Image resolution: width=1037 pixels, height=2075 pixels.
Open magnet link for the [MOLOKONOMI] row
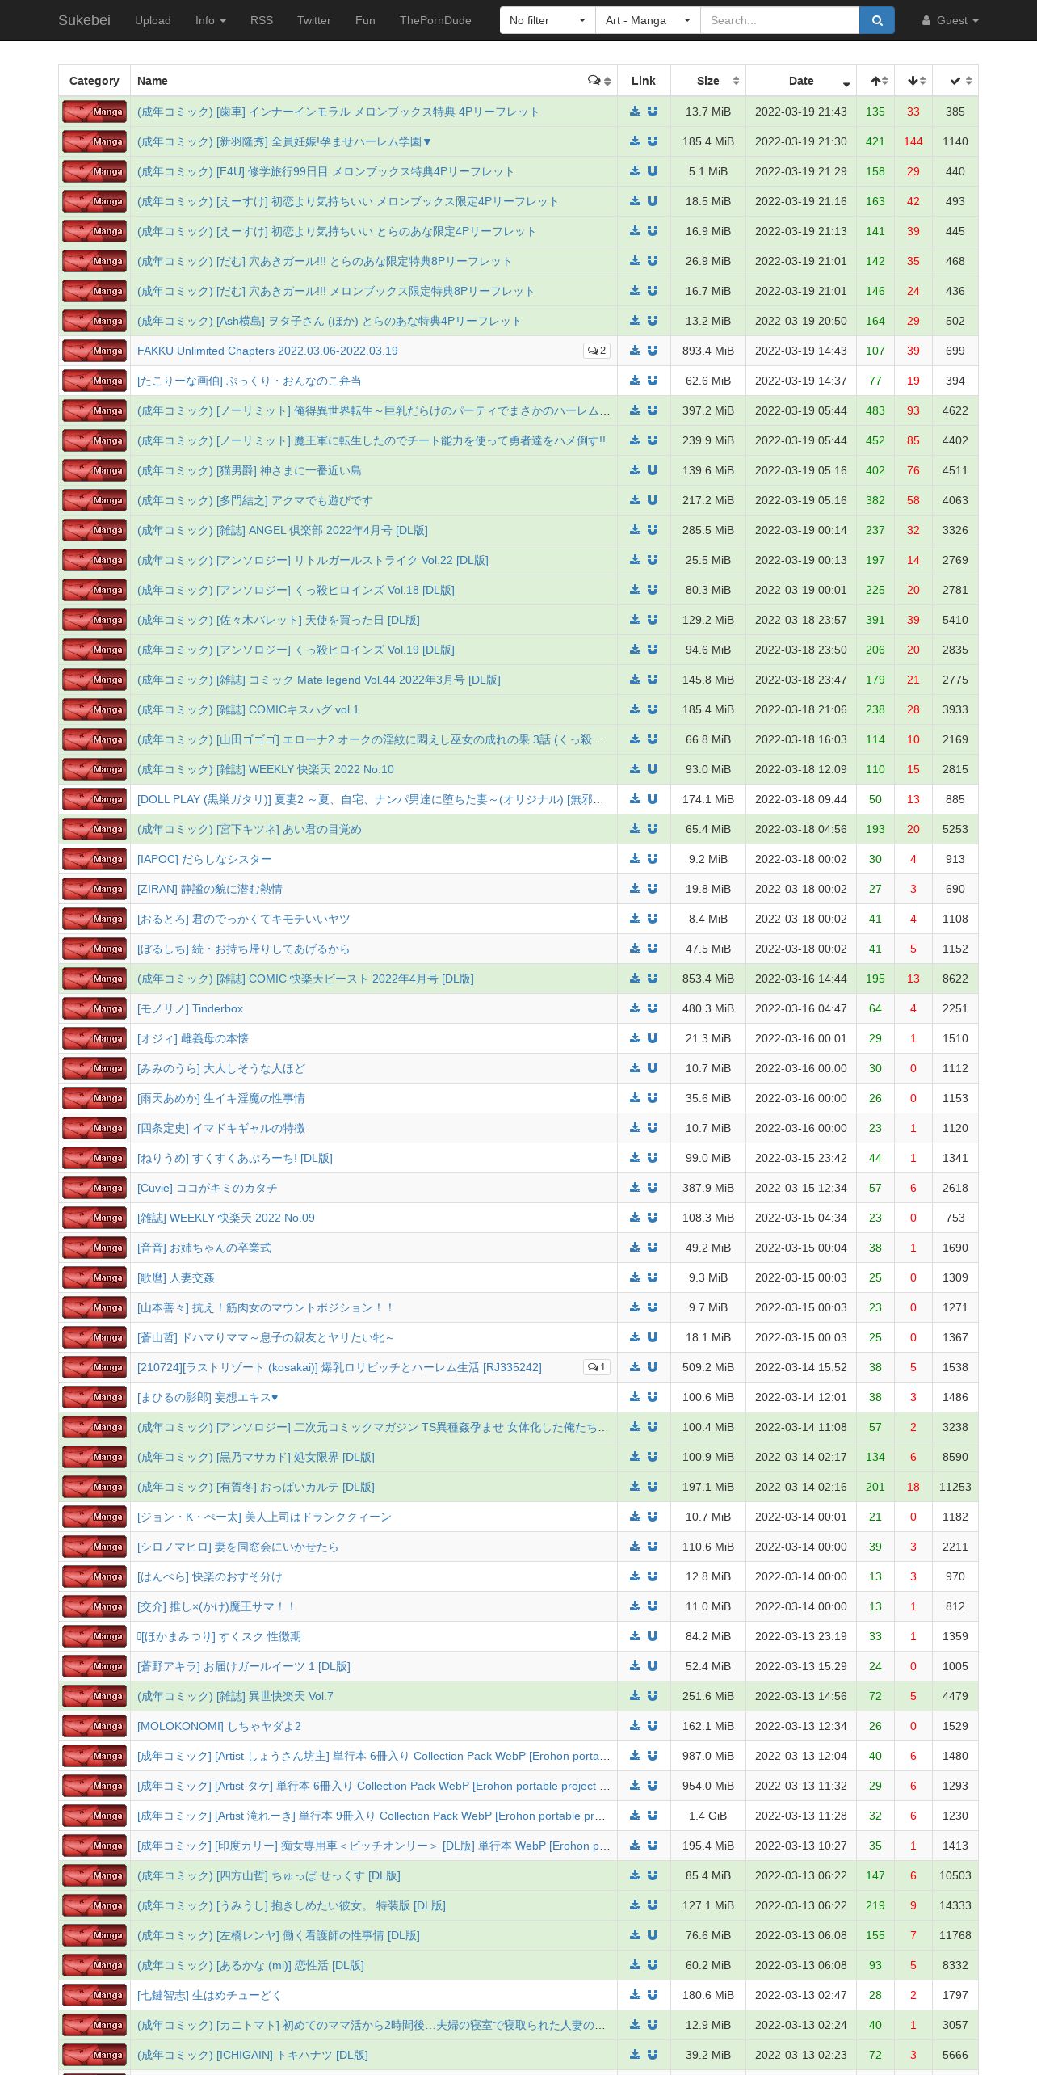point(653,1726)
